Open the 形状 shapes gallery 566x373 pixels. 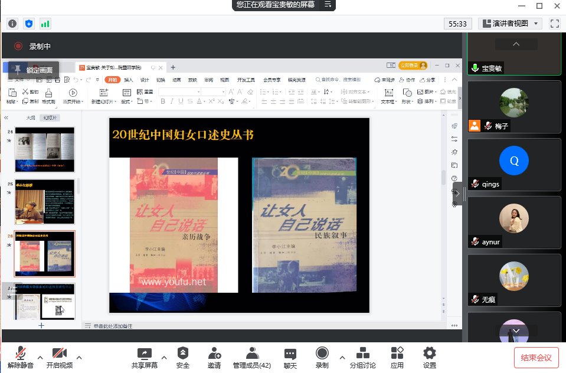pyautogui.click(x=407, y=96)
